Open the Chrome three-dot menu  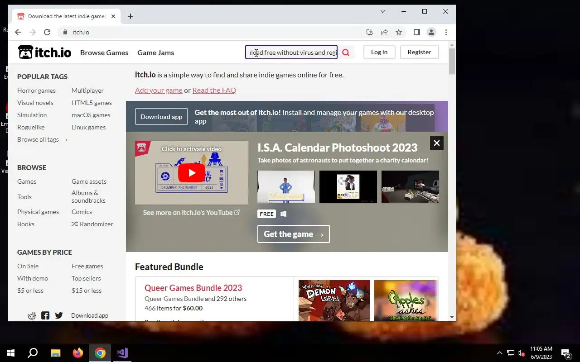pos(446,32)
